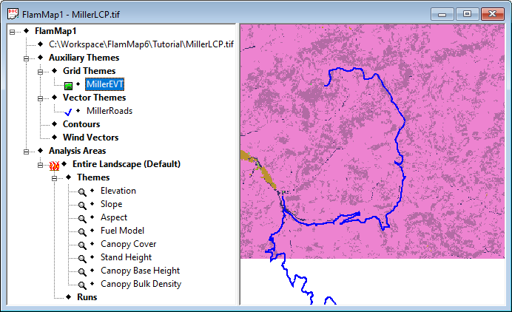Maximize the FlamMap1 window

(467, 14)
